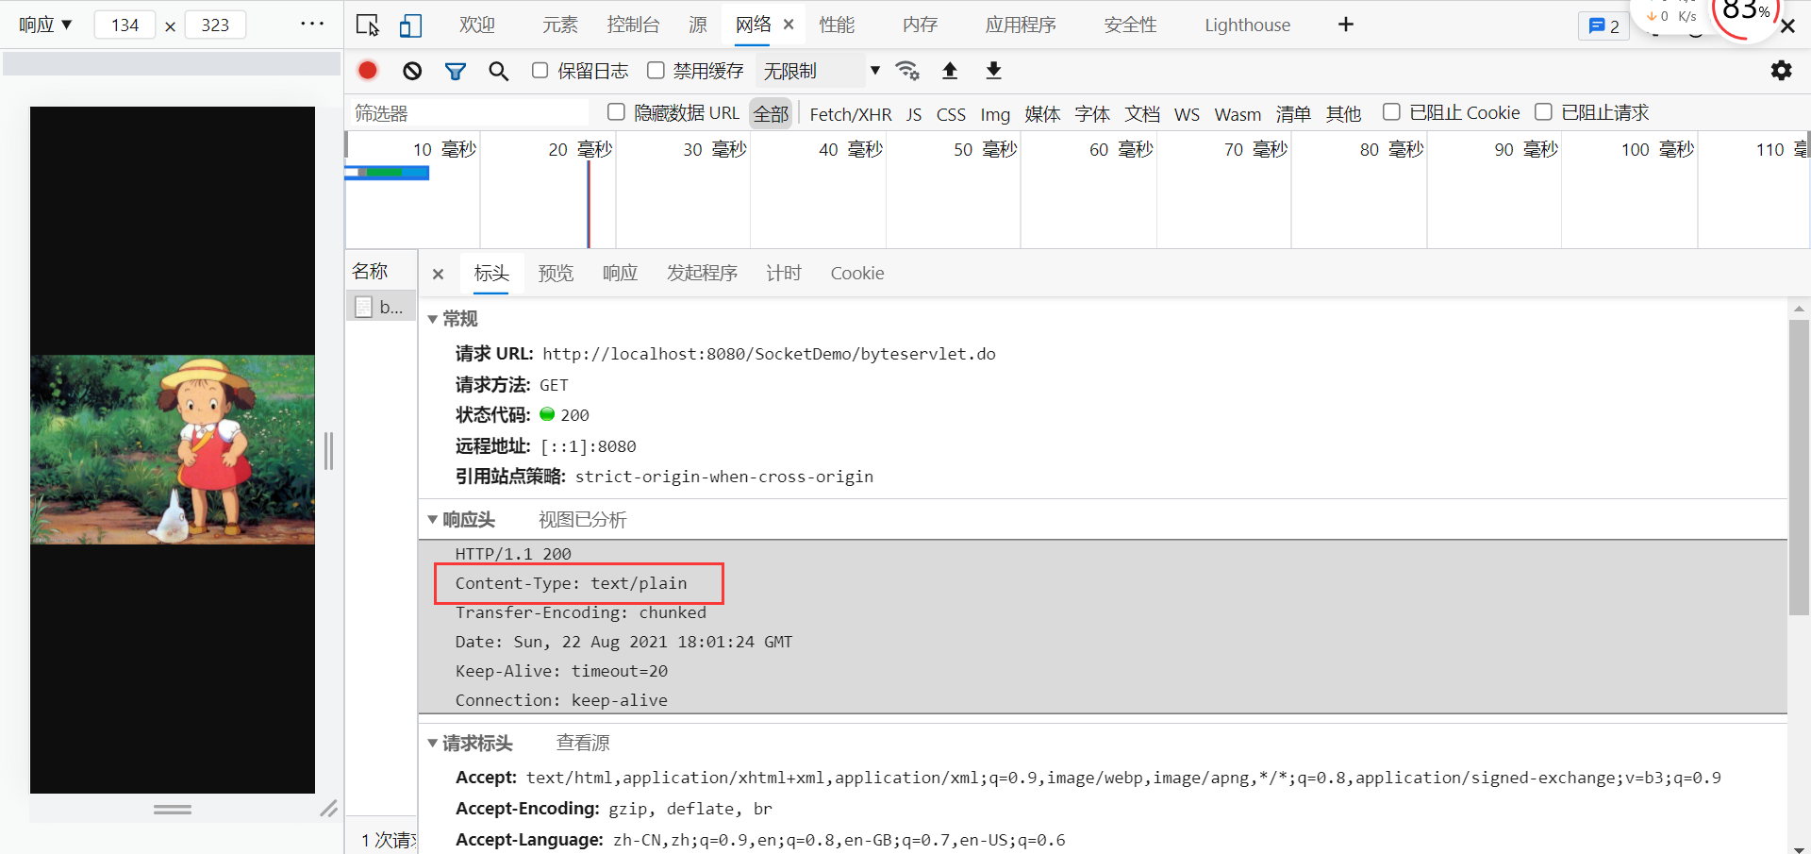Select 计时 Timing detail tab

click(x=783, y=274)
